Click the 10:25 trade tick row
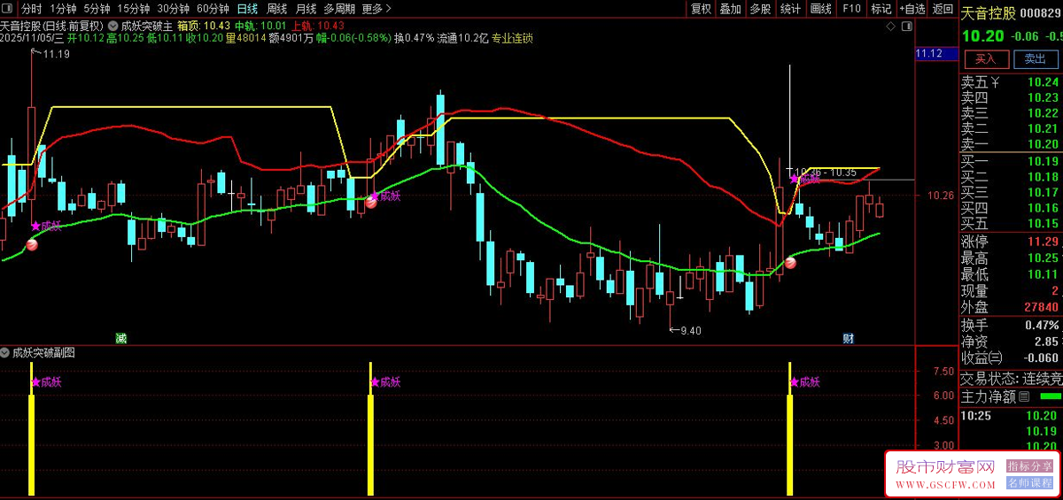Viewport: 1063px width, 500px height. coord(1012,415)
